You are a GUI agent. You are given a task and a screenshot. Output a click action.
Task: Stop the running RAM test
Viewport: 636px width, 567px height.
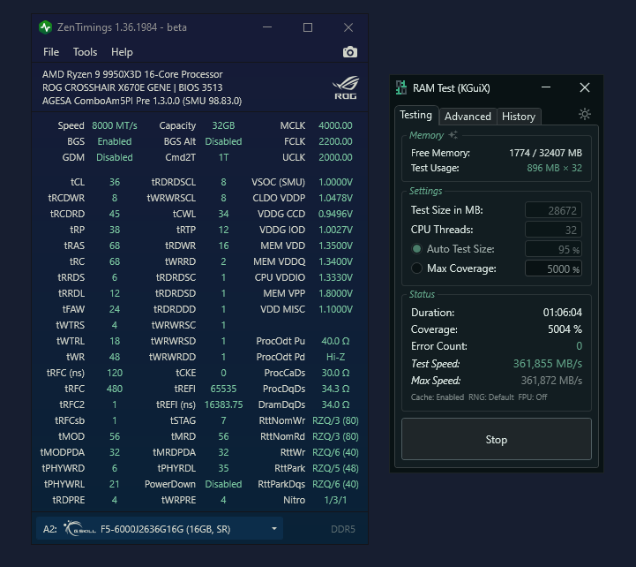[496, 439]
